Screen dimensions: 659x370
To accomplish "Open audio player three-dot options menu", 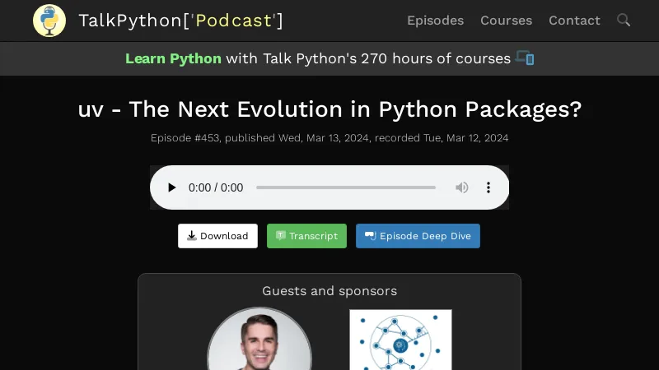I will tap(488, 187).
